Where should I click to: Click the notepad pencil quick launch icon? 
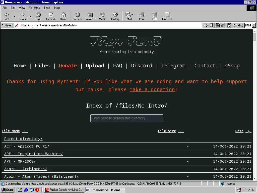[20, 190]
